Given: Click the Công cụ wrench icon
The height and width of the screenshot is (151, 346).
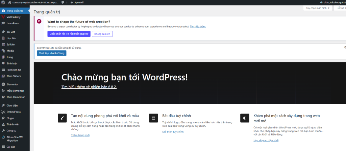Looking at the screenshot, I should point(3,131).
